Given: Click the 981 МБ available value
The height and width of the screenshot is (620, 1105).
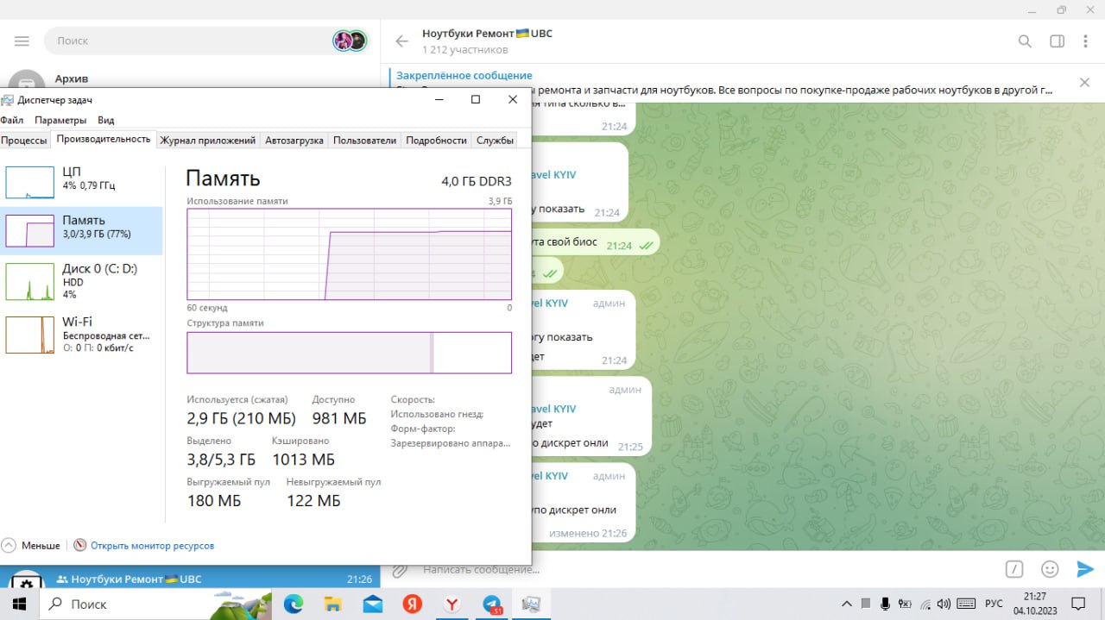Looking at the screenshot, I should tap(339, 418).
